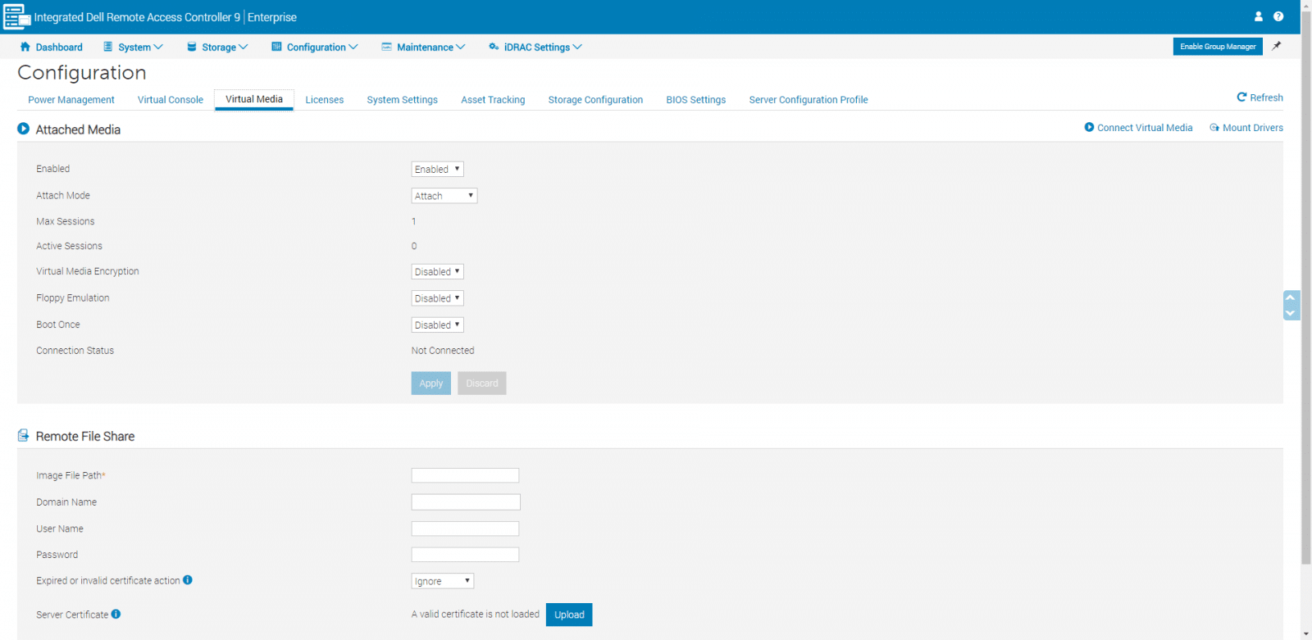This screenshot has width=1312, height=640.
Task: Click the 'Not Connected' status text
Action: pyautogui.click(x=443, y=350)
